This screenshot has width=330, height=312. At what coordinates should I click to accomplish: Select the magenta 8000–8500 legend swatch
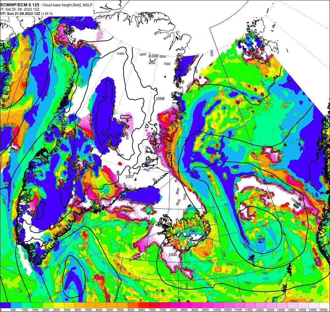(176, 305)
